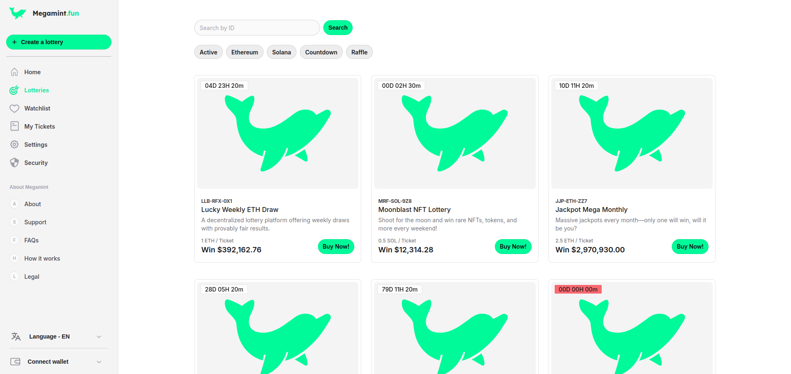Enable the Solana filter chip
The image size is (791, 374).
pyautogui.click(x=281, y=52)
